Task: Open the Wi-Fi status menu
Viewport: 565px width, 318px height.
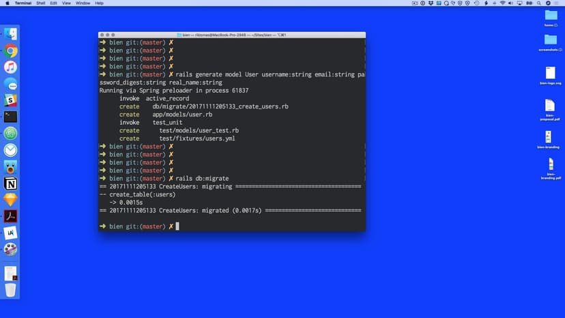Action: (502, 3)
